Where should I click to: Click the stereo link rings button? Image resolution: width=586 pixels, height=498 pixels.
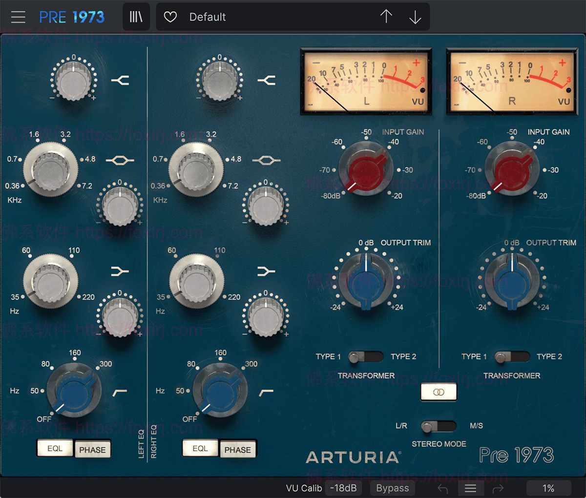pos(439,392)
